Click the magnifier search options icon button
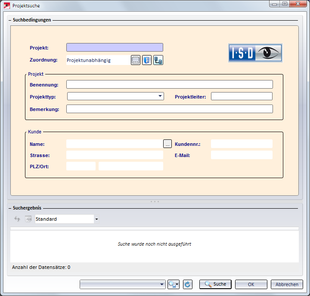This screenshot has width=310, height=296. pos(173,284)
